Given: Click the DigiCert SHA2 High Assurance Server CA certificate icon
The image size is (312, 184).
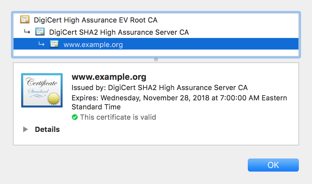Looking at the screenshot, I should click(x=40, y=32).
